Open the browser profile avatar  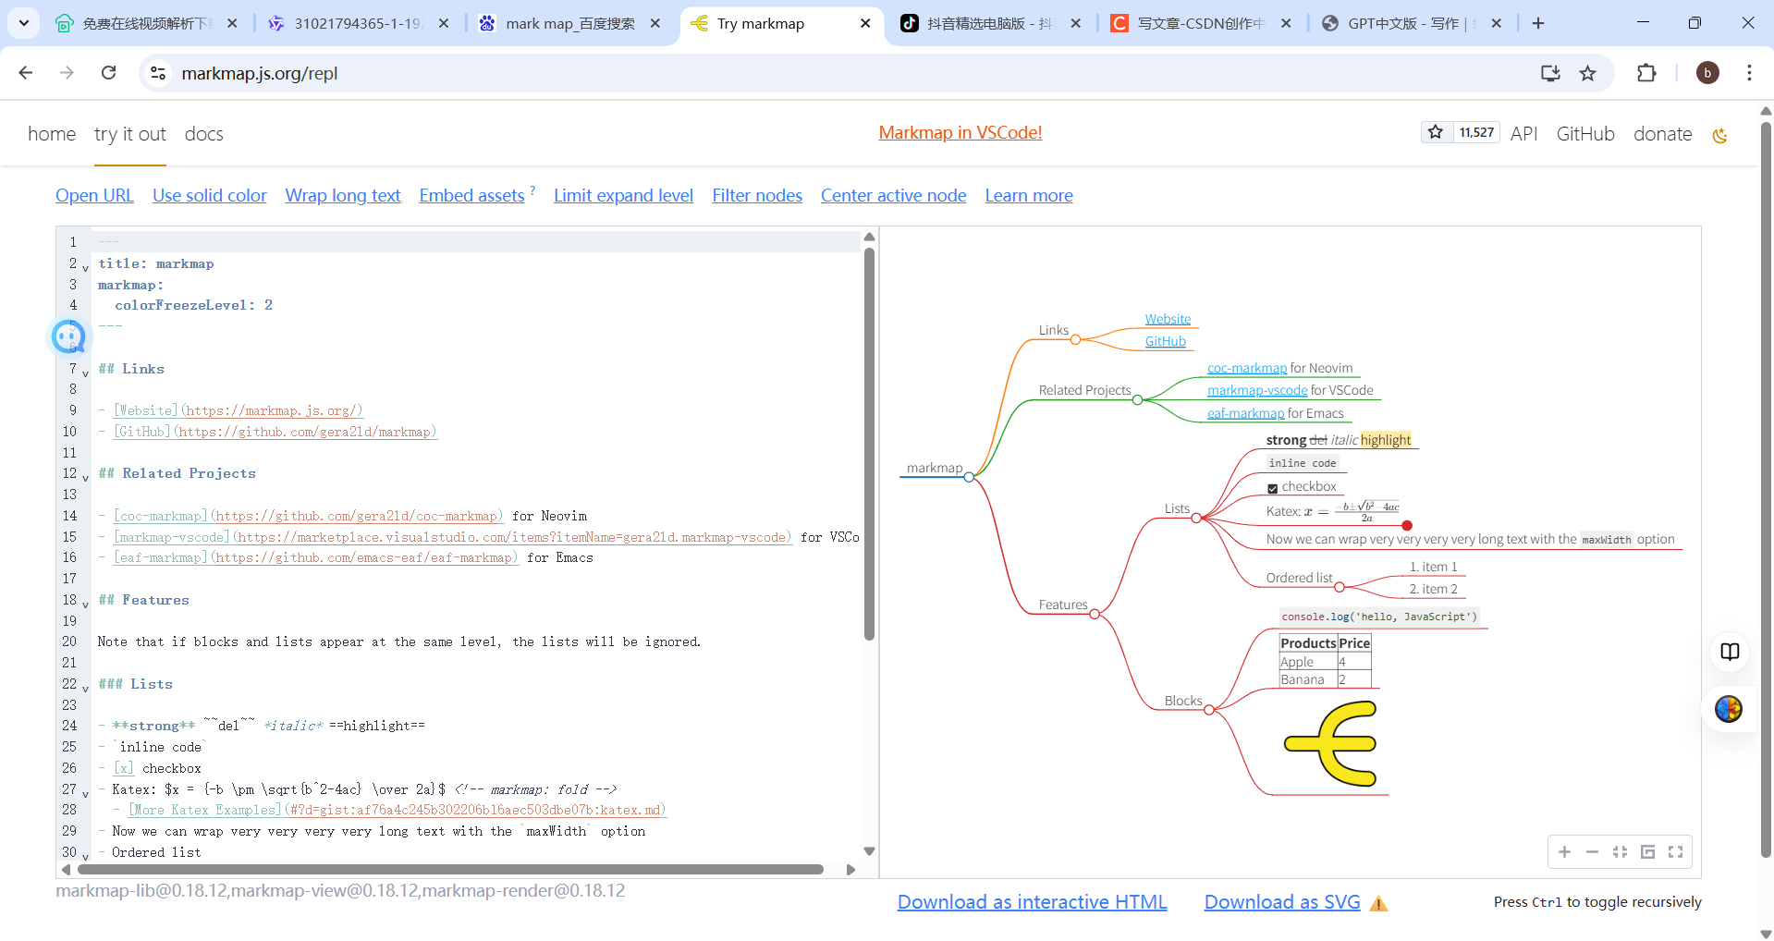(x=1707, y=73)
